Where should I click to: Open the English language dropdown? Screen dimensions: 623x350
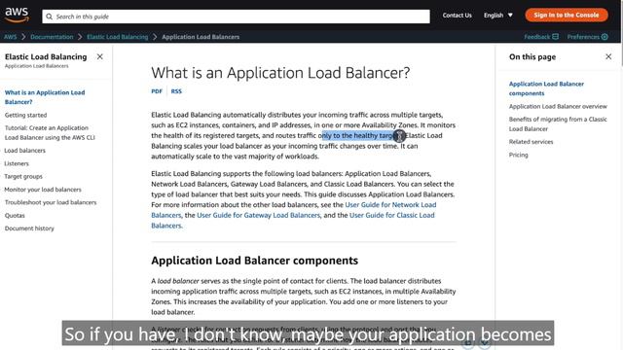click(497, 16)
